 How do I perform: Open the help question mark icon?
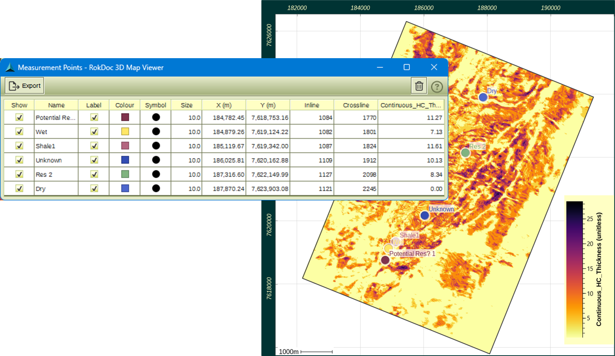tap(437, 87)
